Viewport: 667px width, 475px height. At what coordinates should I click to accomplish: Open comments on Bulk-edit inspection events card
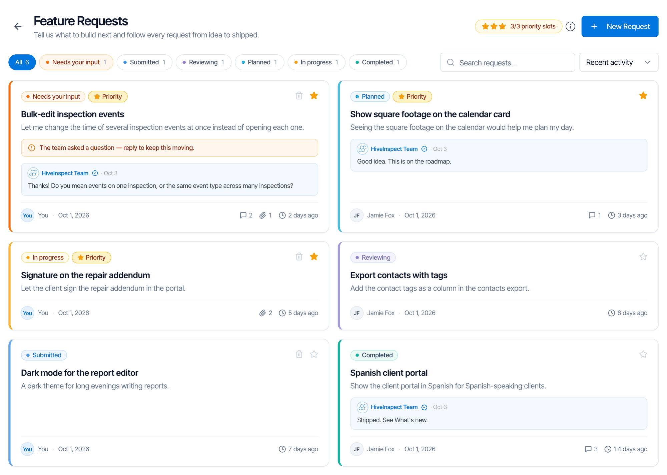pyautogui.click(x=246, y=215)
